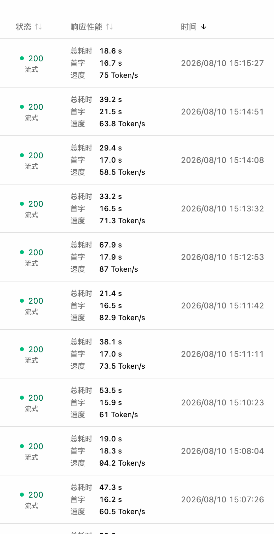Click green status dot of 15:07:26 row
Image resolution: width=274 pixels, height=534 pixels.
point(22,495)
